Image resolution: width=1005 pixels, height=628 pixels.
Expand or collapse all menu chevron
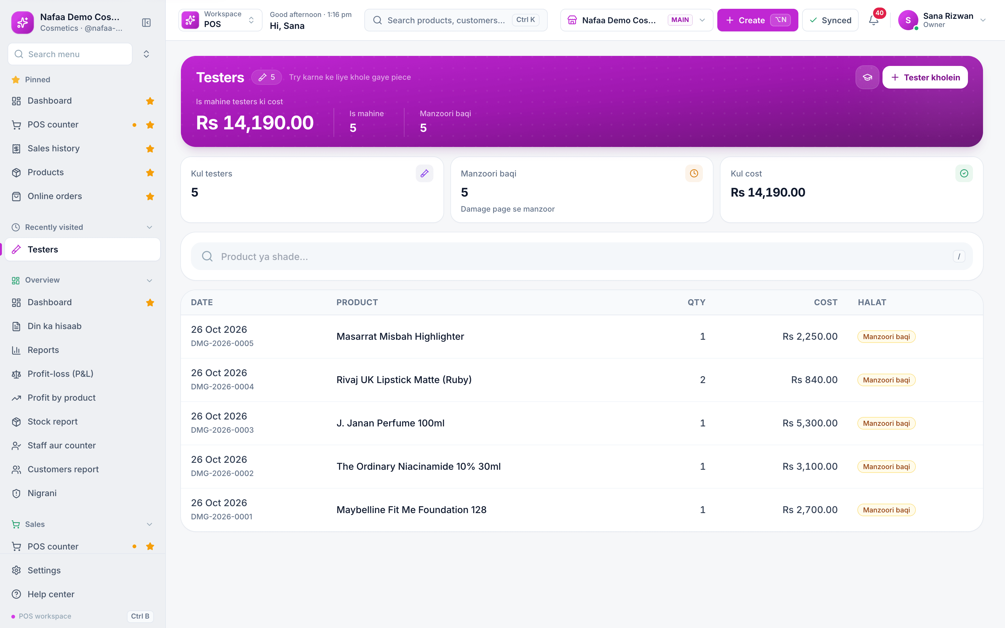click(146, 54)
